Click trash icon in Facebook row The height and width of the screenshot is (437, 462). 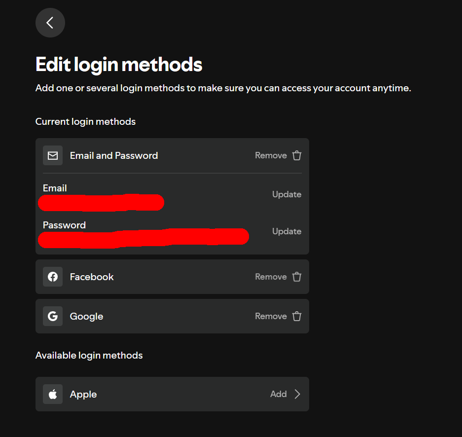pyautogui.click(x=297, y=277)
